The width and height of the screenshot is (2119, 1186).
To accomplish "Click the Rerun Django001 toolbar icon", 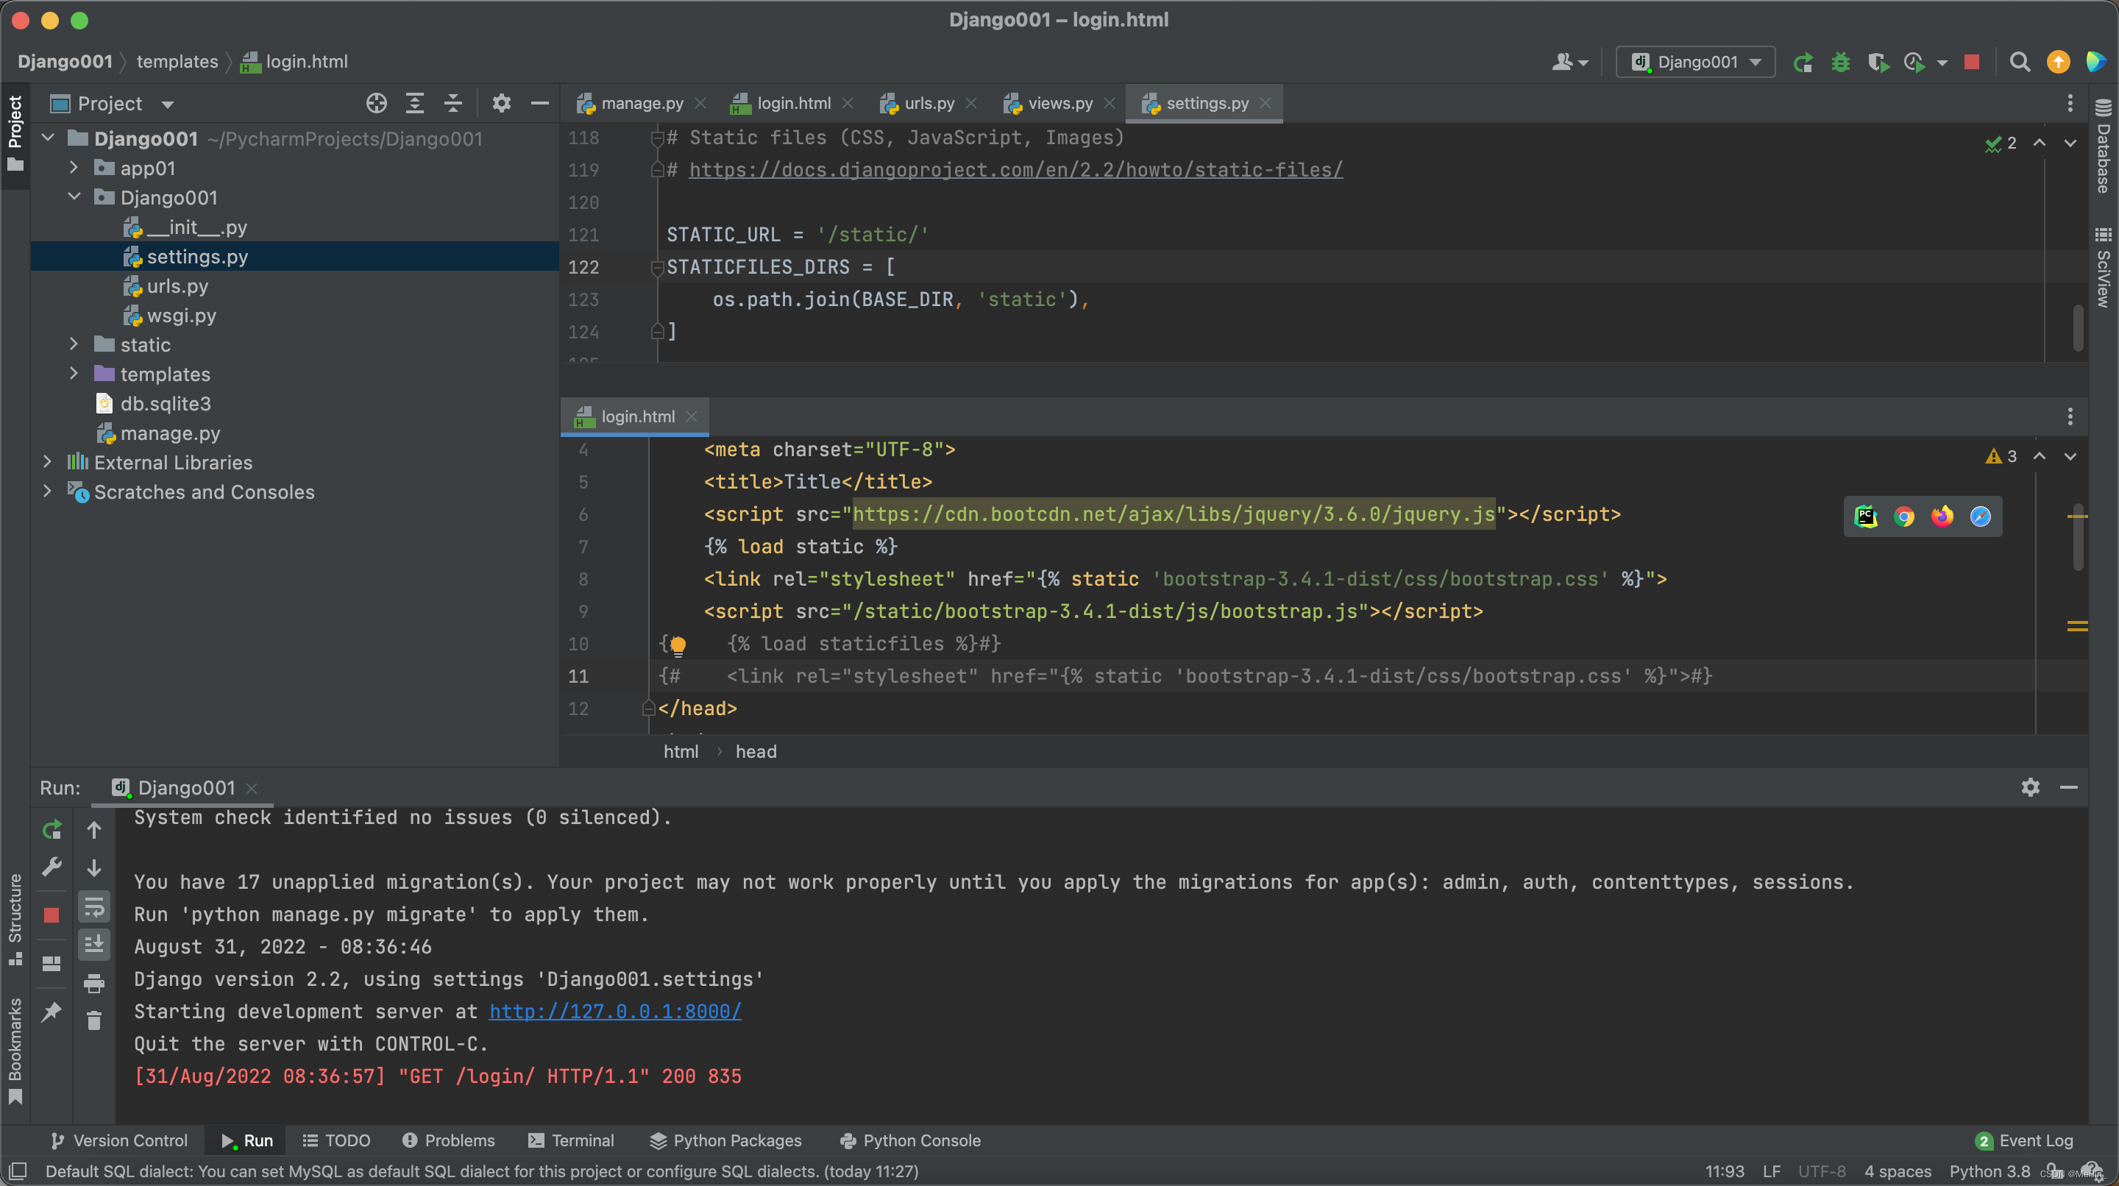I will pos(1803,63).
